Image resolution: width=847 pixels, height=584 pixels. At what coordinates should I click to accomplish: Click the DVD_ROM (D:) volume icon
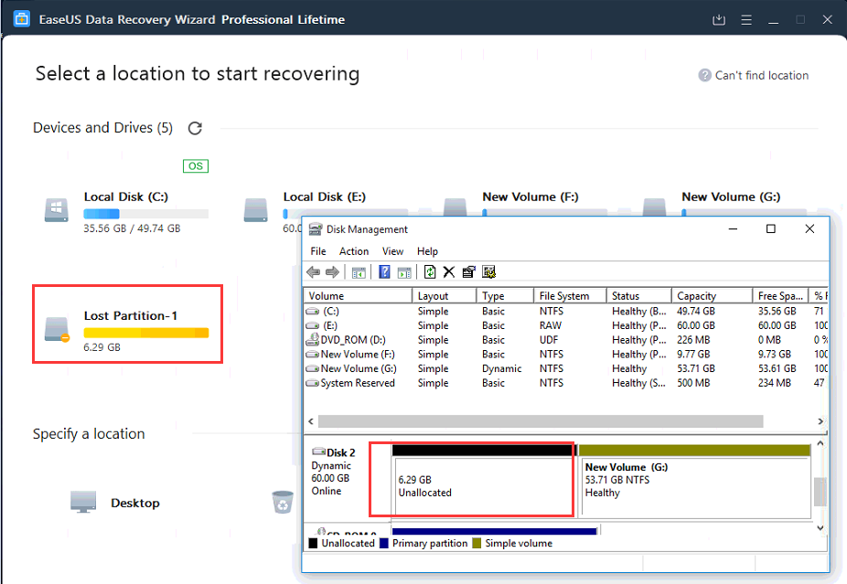(x=312, y=339)
